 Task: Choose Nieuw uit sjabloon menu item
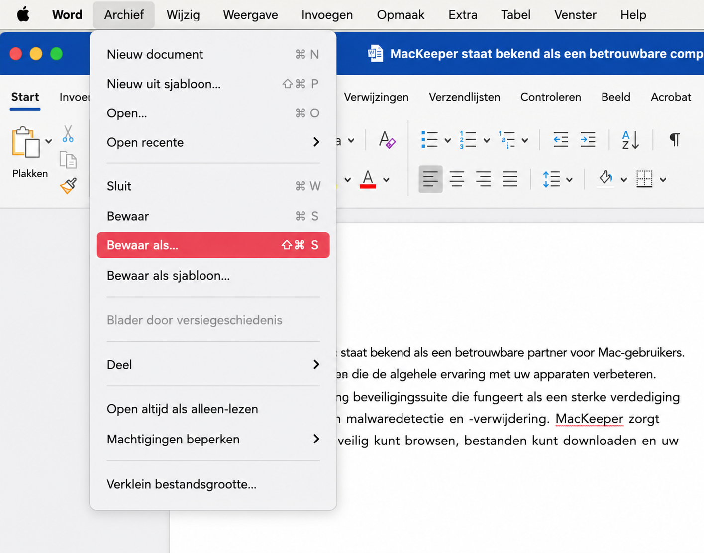point(213,84)
